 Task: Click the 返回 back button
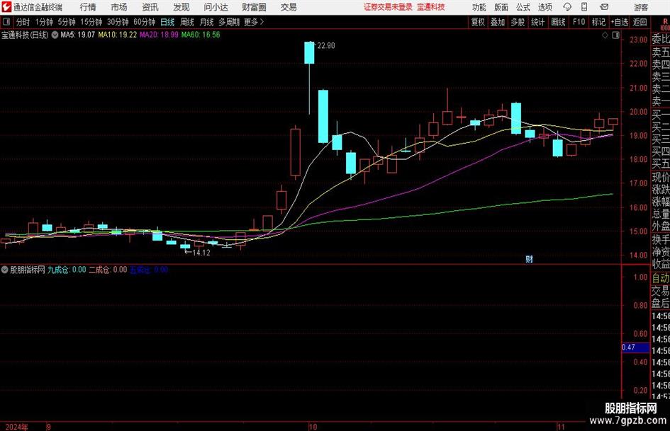tap(640, 22)
